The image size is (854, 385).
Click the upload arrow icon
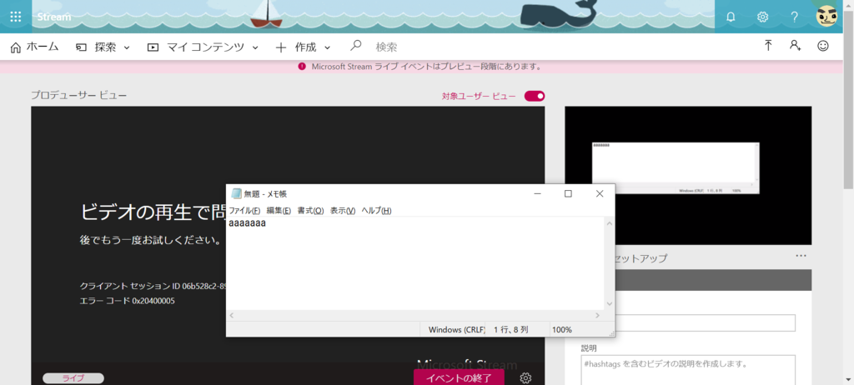tap(768, 46)
